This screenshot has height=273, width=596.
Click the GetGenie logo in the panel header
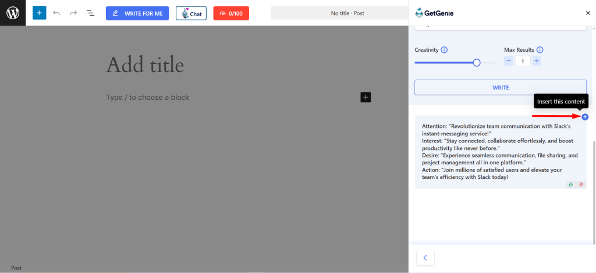click(x=434, y=13)
